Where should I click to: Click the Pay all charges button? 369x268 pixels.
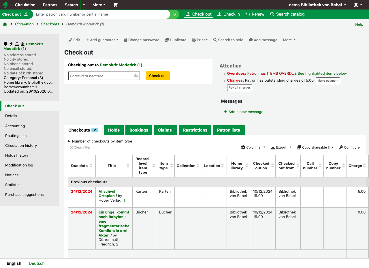(x=240, y=88)
